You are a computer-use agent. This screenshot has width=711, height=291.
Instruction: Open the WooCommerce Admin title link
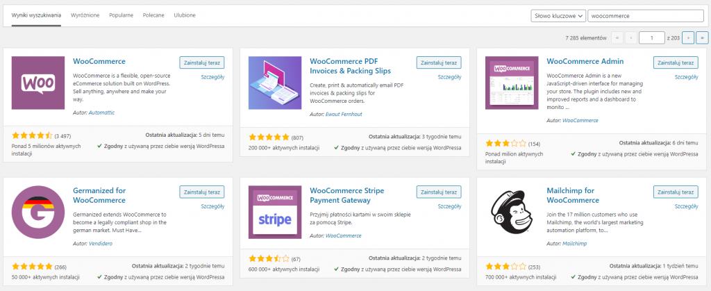click(585, 61)
